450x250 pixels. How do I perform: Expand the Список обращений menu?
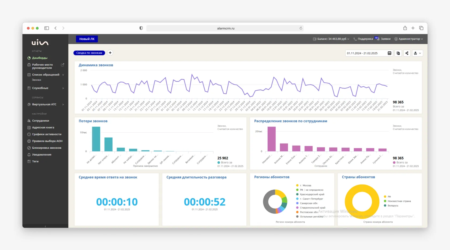(46, 75)
